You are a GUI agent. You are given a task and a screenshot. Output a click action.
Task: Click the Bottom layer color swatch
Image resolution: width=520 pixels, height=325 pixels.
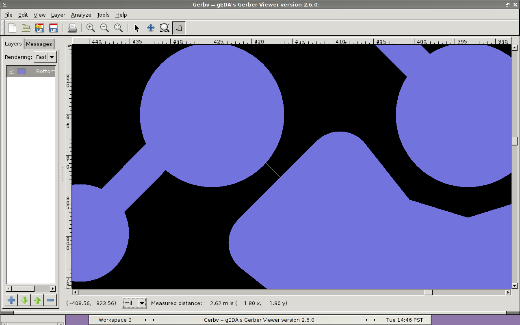22,71
